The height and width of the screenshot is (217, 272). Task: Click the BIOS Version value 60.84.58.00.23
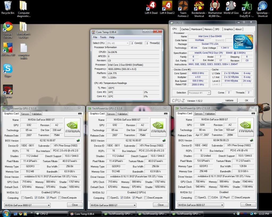click(x=221, y=140)
